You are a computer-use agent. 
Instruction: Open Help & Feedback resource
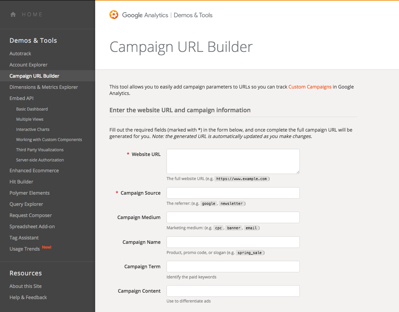28,297
